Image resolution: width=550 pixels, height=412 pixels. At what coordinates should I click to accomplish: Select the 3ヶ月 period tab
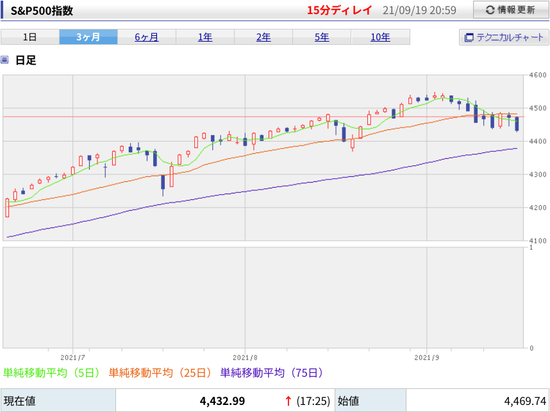[x=88, y=37]
